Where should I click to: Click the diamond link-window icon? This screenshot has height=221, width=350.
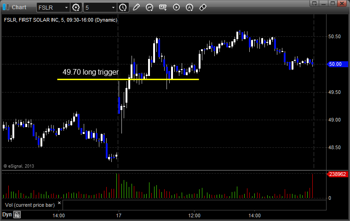click(x=203, y=7)
